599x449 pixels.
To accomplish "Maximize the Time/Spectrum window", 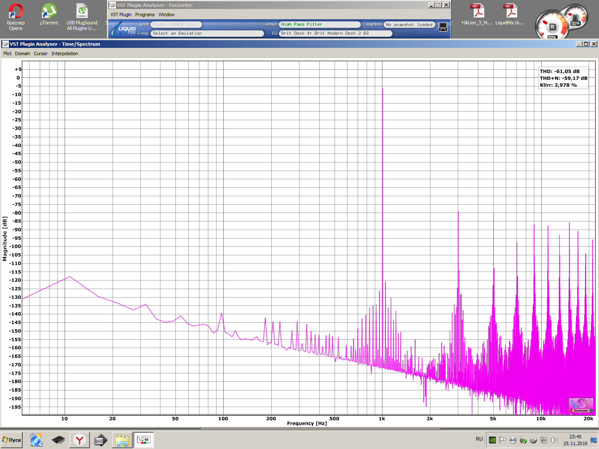I will click(x=586, y=44).
